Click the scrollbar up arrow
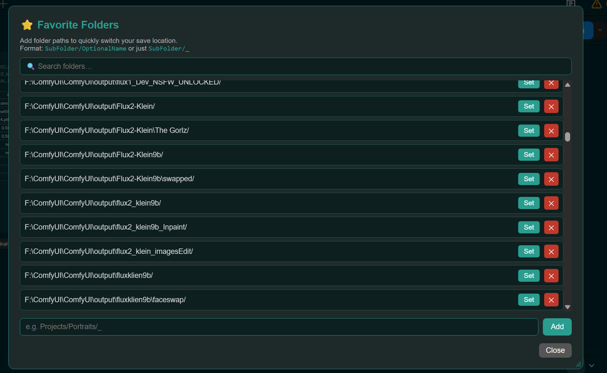This screenshot has height=373, width=607. coord(568,85)
